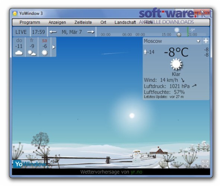Click the Moscow location name
Image resolution: width=220 pixels, height=186 pixels.
point(153,41)
